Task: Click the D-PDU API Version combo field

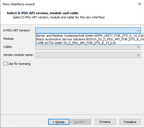Action: tap(88, 31)
